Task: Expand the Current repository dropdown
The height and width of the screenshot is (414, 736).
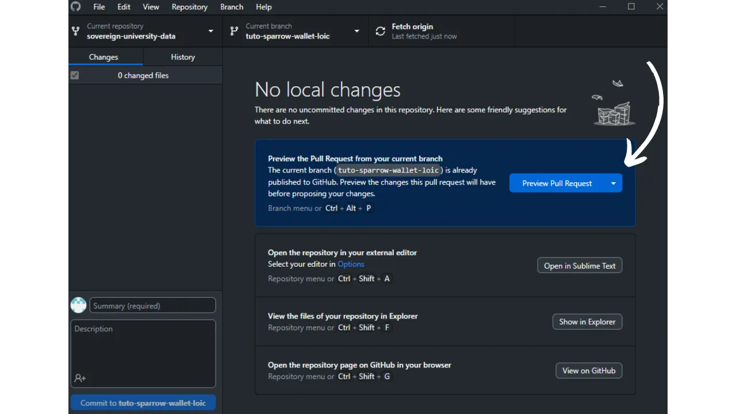Action: tap(210, 31)
